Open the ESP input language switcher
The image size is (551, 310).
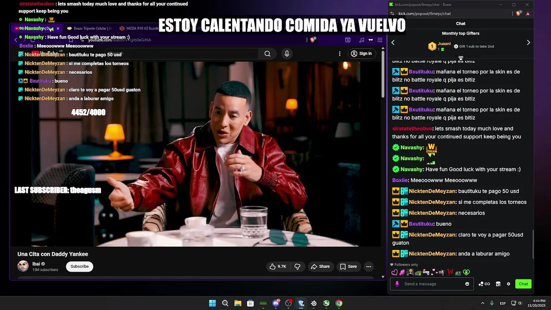(x=503, y=303)
